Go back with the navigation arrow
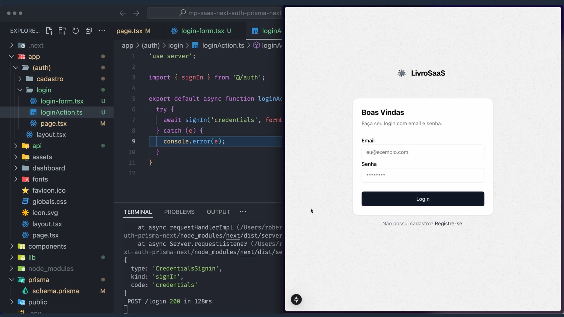 pyautogui.click(x=123, y=13)
